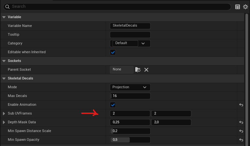Click the Depth Mask Data 0,25 field
Screen dimensions: 250x146
point(130,122)
